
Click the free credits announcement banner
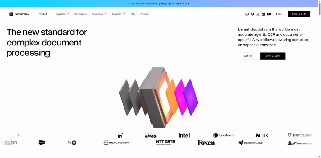pos(159,3)
